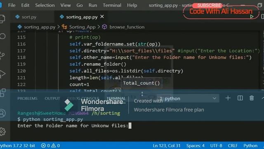The height and width of the screenshot is (149, 264).
Task: Open the Edit menu
Action: [25, 5]
